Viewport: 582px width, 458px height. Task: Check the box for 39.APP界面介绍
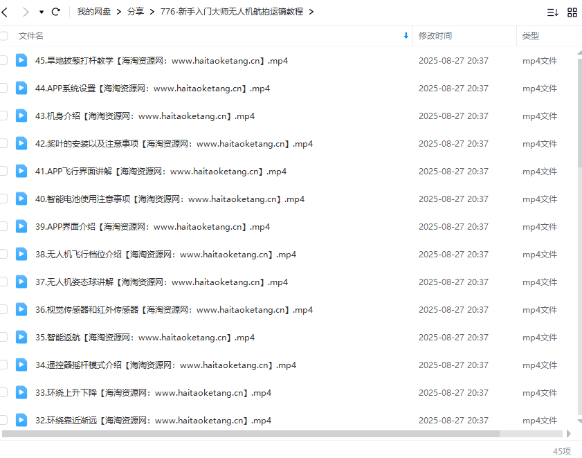[x=3, y=226]
